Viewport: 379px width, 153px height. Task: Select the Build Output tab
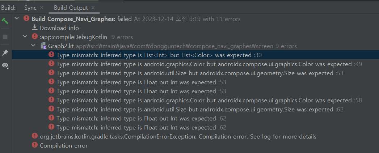click(71, 8)
